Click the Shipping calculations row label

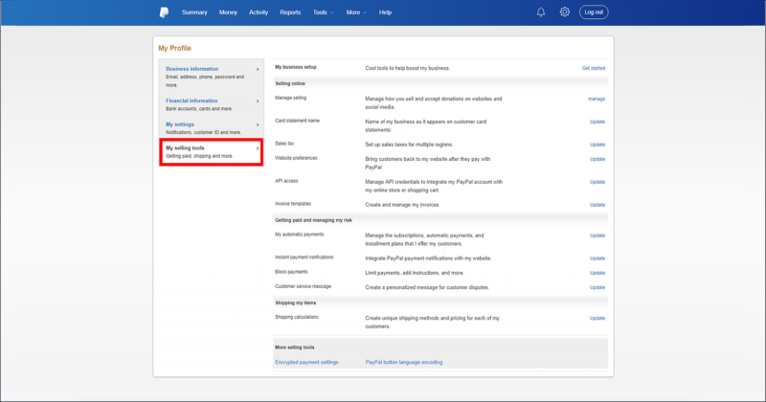(297, 318)
